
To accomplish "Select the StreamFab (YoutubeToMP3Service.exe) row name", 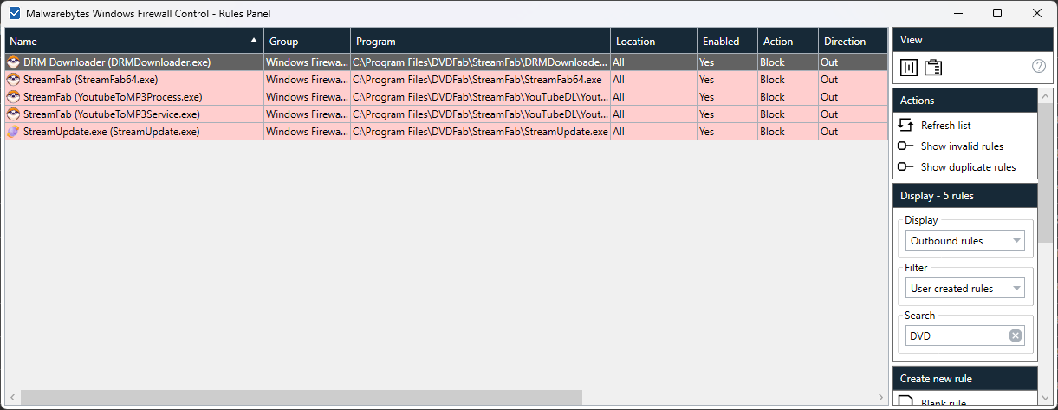I will (x=111, y=114).
